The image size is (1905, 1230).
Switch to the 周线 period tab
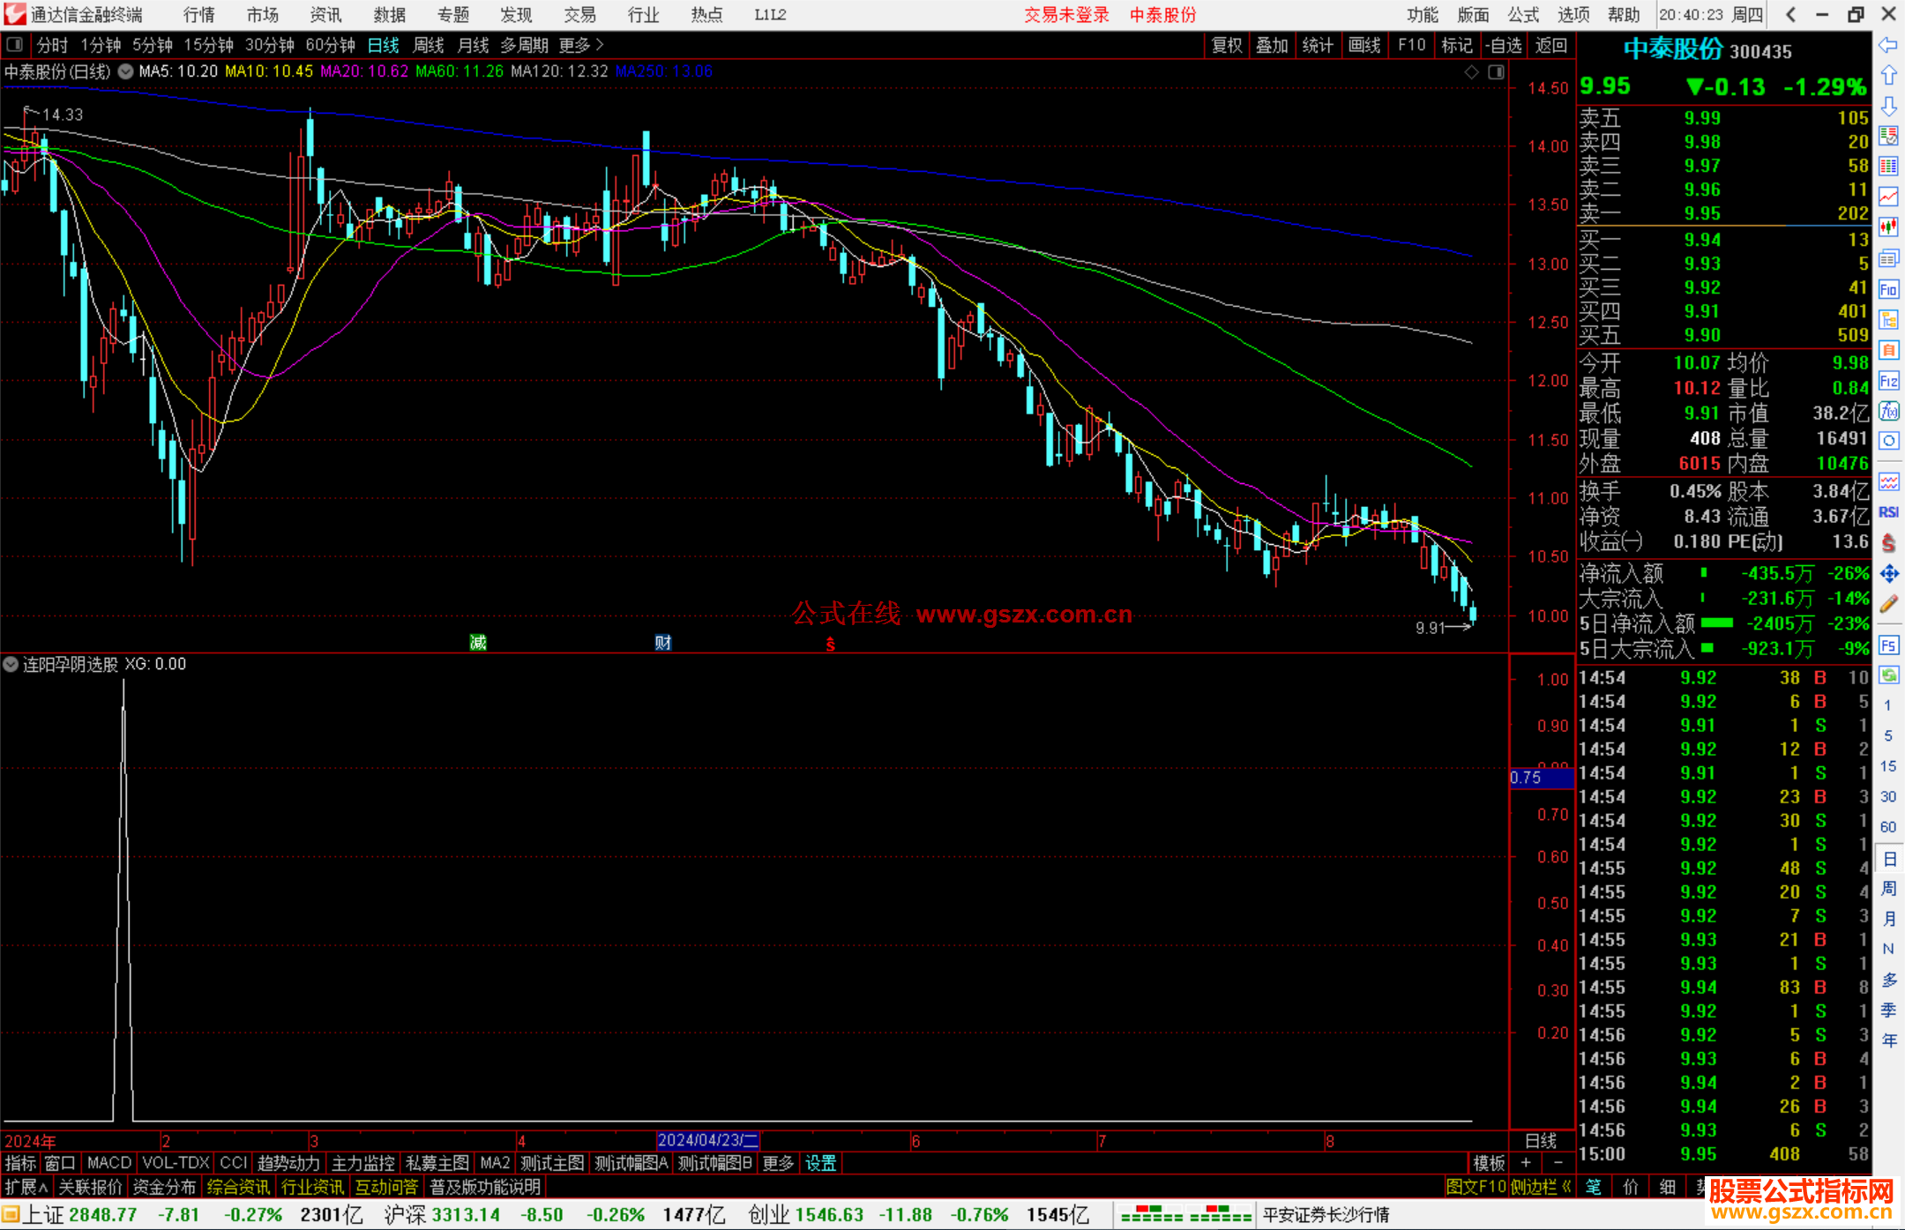(x=429, y=45)
